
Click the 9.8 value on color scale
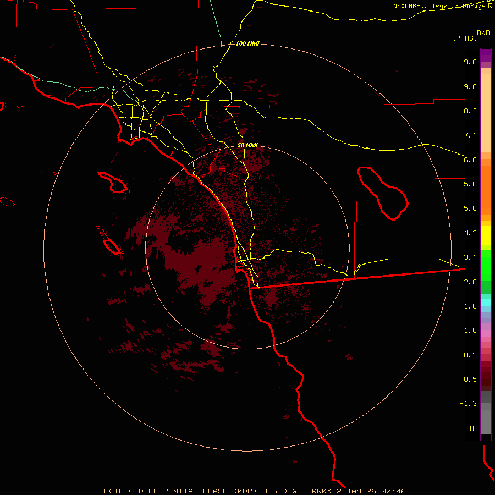(x=470, y=62)
